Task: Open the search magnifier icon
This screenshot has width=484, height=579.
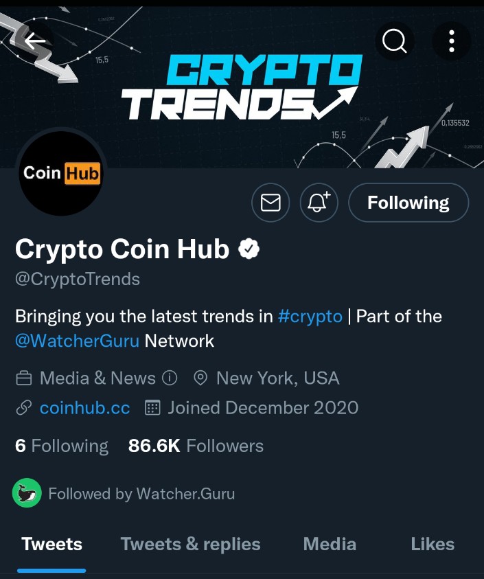Action: (x=394, y=41)
